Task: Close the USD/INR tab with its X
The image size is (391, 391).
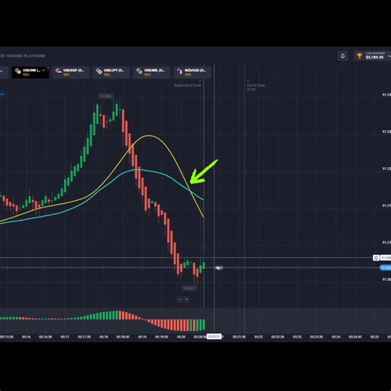Action: pos(48,68)
